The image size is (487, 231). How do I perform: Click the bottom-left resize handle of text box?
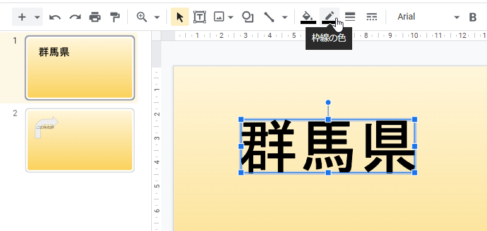(x=241, y=172)
